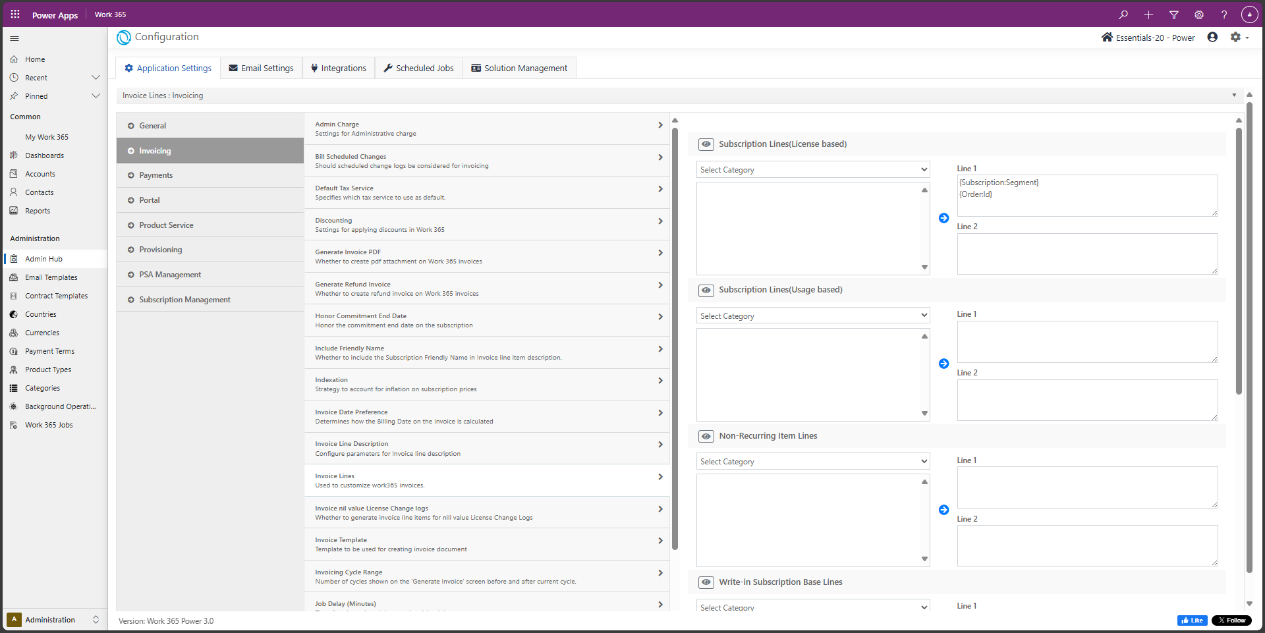Click the Countries globe icon
The height and width of the screenshot is (633, 1265).
[14, 314]
